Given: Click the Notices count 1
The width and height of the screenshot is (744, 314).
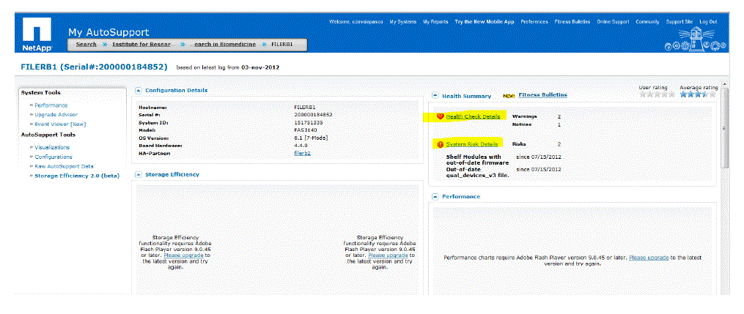Looking at the screenshot, I should click(x=559, y=124).
